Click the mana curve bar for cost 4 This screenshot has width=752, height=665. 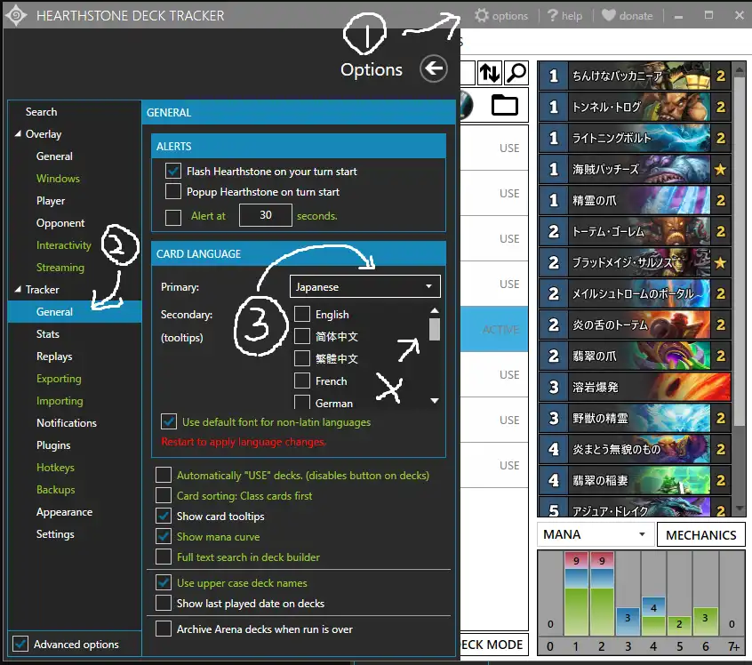tap(653, 616)
